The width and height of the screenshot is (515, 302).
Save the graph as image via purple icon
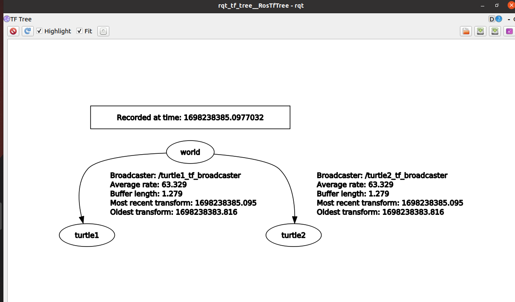coord(509,31)
